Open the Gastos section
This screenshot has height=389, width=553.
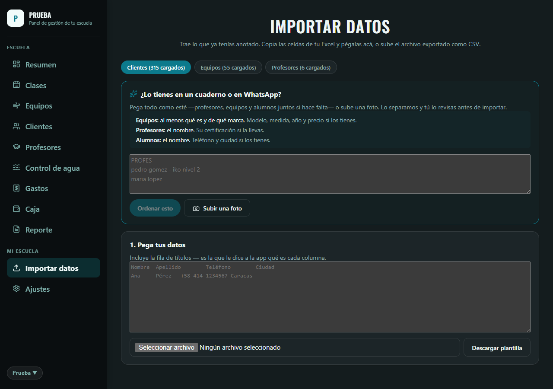click(x=54, y=188)
